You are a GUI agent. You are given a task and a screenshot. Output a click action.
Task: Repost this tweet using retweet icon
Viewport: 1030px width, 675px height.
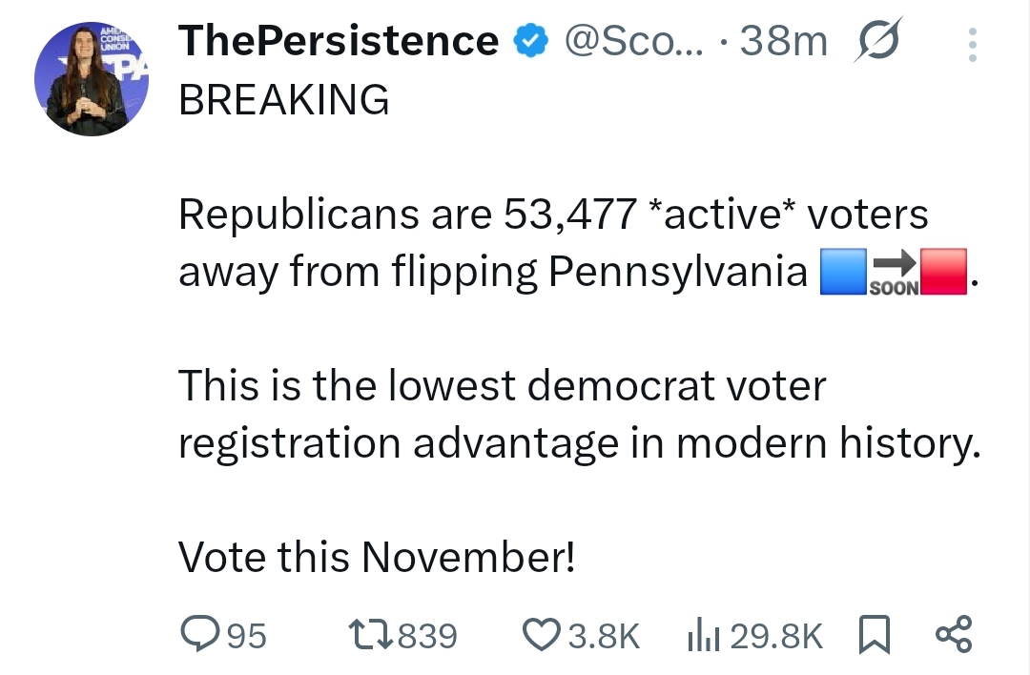point(370,634)
